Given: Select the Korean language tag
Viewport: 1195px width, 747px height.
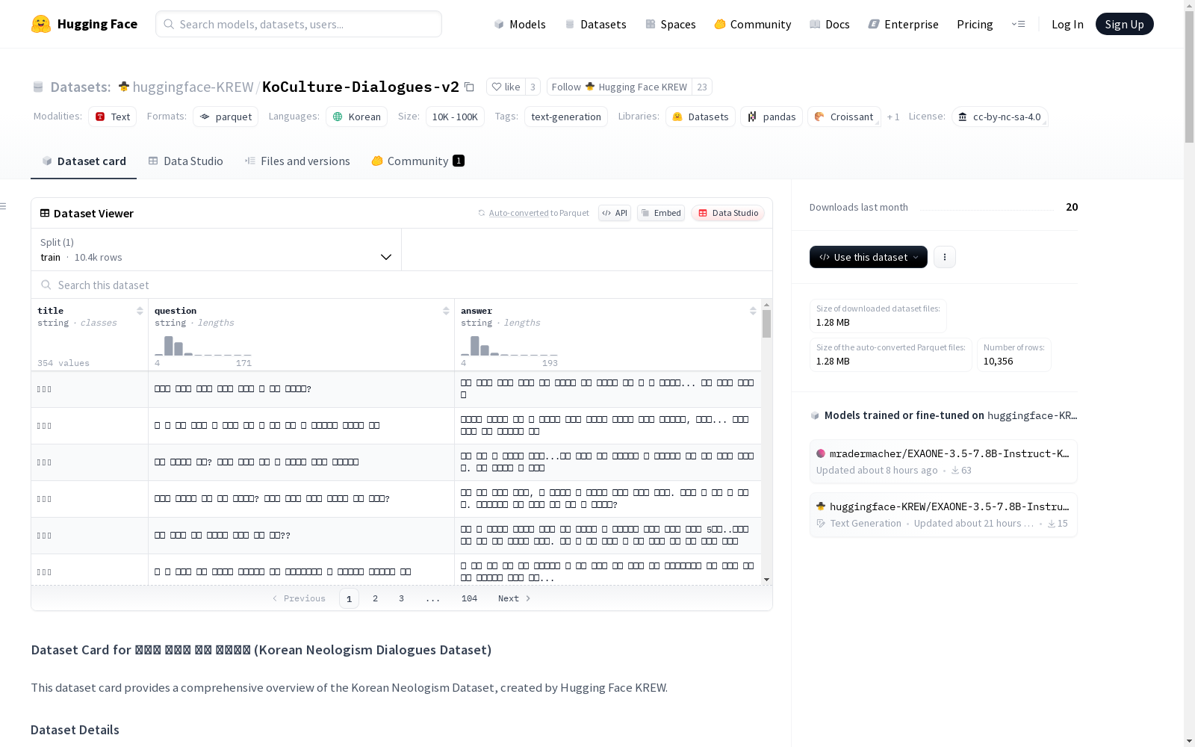Looking at the screenshot, I should pos(357,117).
